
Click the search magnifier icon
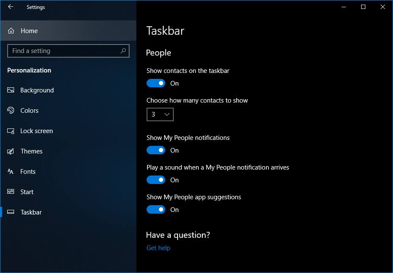[x=123, y=51]
